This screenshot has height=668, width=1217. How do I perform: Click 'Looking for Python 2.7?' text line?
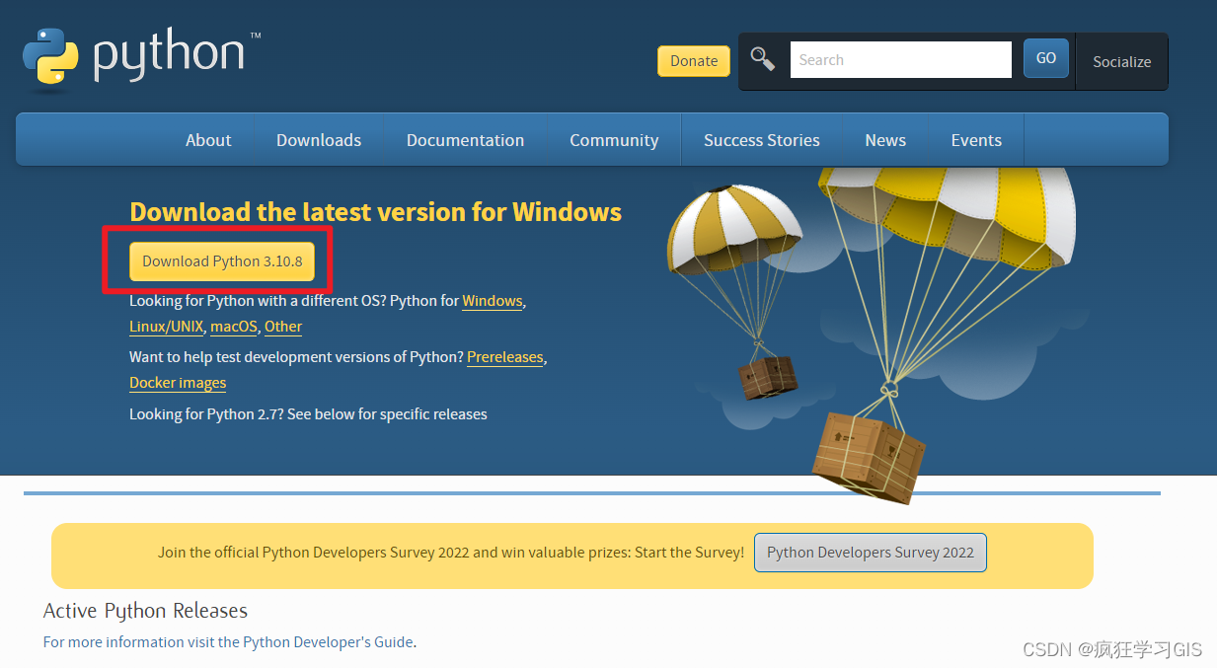(x=308, y=414)
